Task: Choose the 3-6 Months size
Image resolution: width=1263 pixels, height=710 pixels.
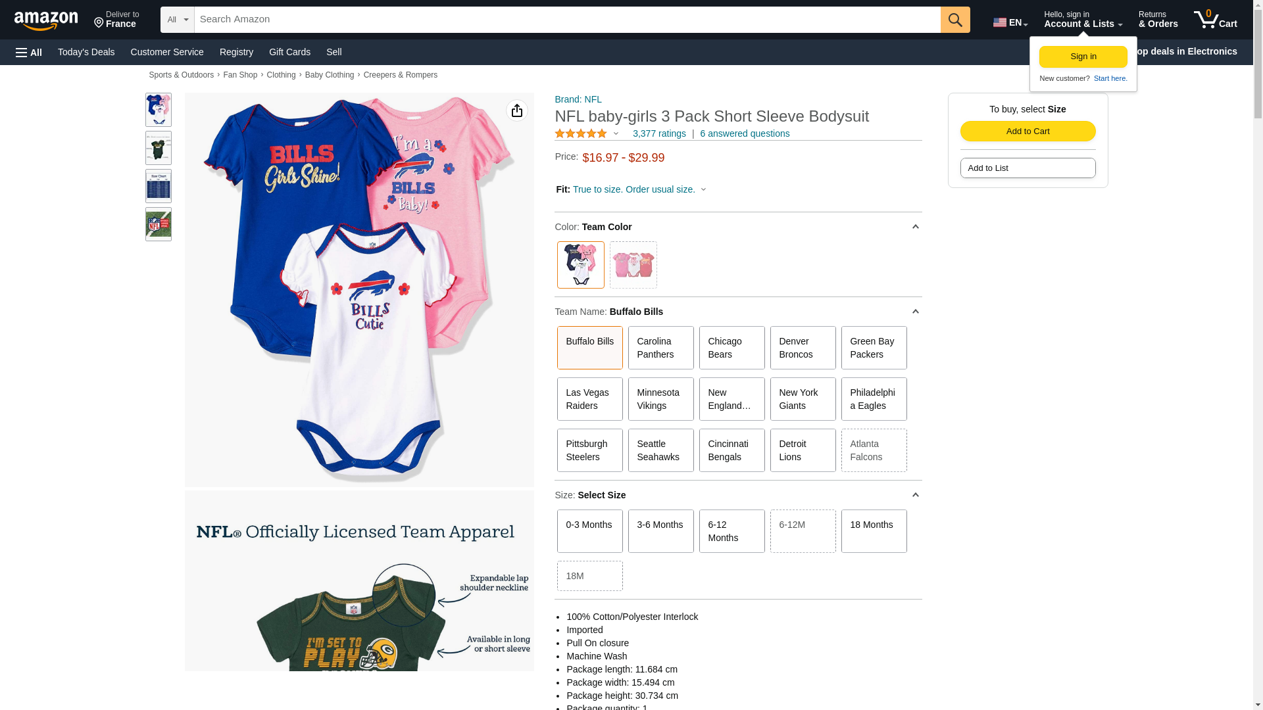Action: click(660, 531)
